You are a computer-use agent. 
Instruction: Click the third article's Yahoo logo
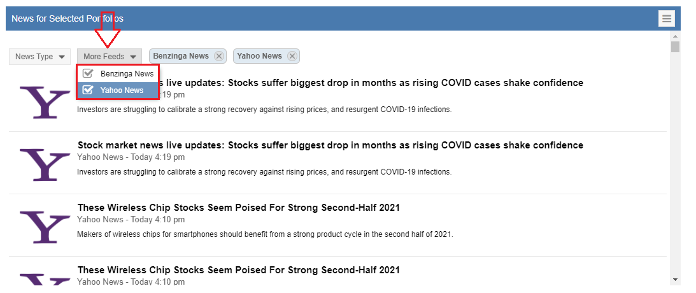pos(45,227)
